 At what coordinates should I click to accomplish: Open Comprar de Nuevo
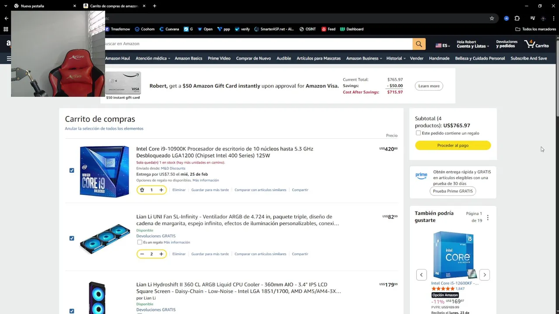click(253, 58)
